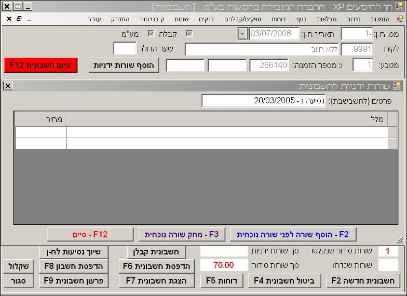Image resolution: width=407 pixels, height=296 pixels.
Task: Click the סגור button
Action: point(19,280)
